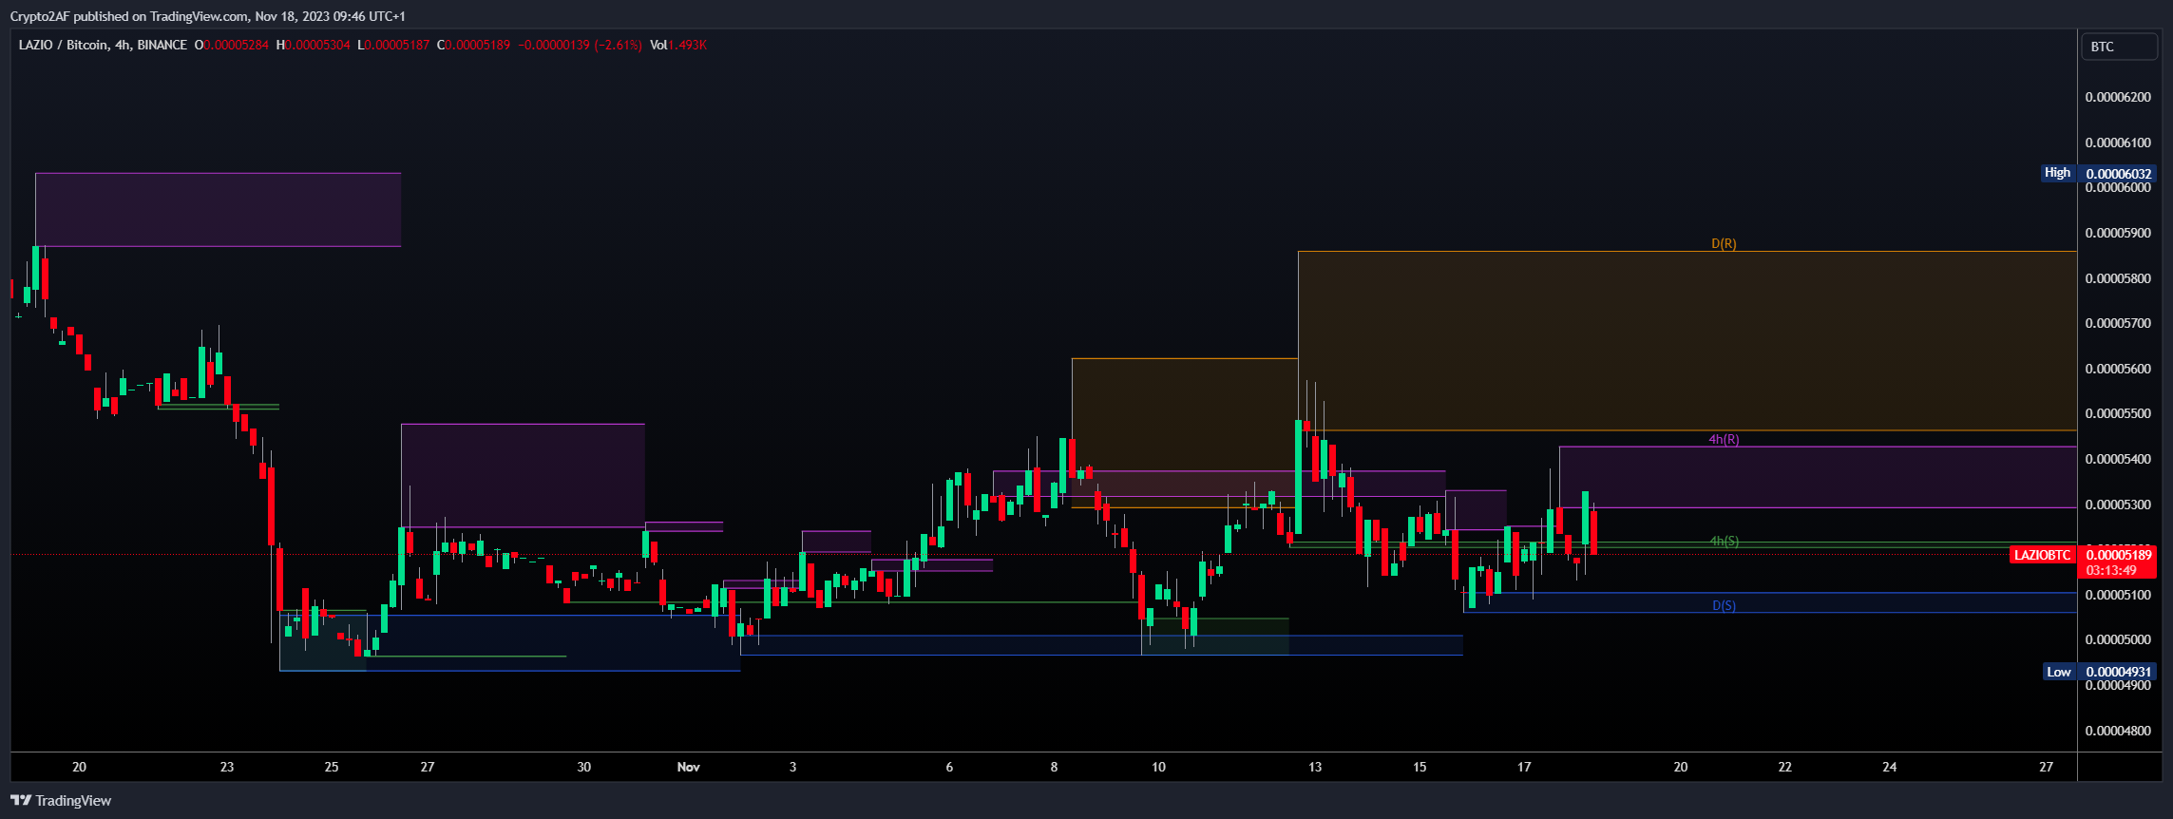The height and width of the screenshot is (819, 2173).
Task: Click the BTC currency selector box
Action: (x=2119, y=47)
